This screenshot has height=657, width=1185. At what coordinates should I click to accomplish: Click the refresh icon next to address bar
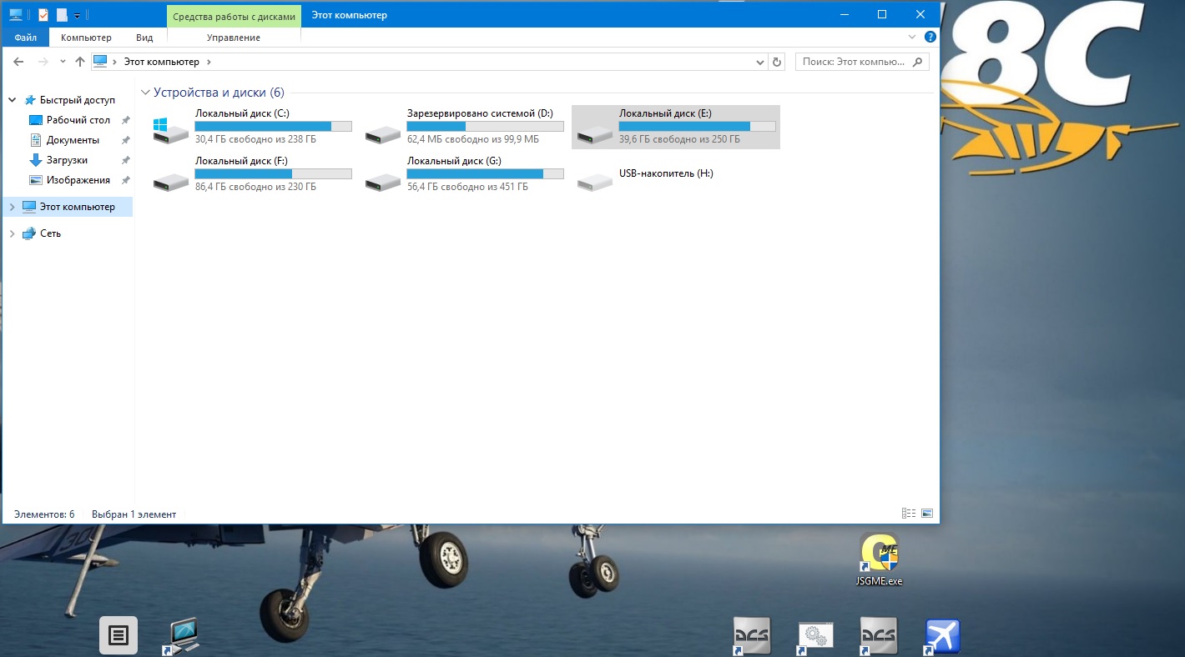778,62
